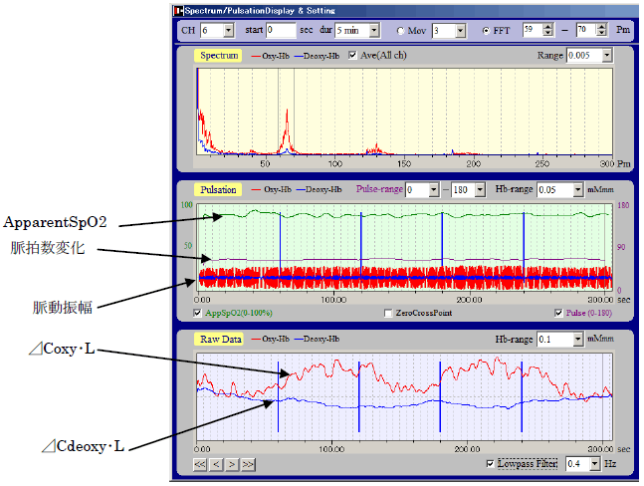Click spinner arrows of FFT upper bound 70

coord(600,31)
